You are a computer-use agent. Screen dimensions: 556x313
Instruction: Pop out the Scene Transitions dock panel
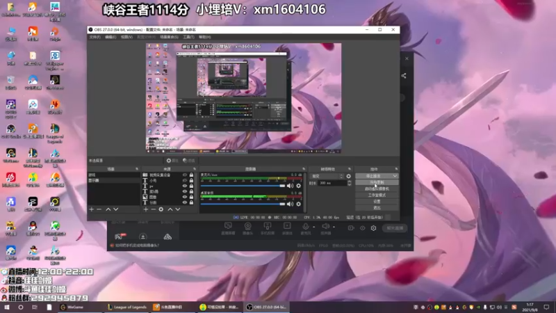[x=350, y=169]
